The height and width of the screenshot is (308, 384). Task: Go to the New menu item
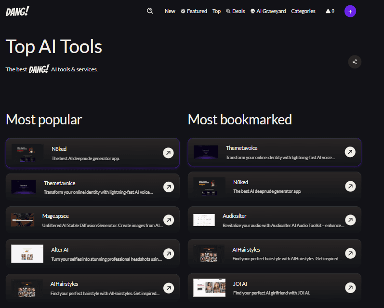click(170, 11)
